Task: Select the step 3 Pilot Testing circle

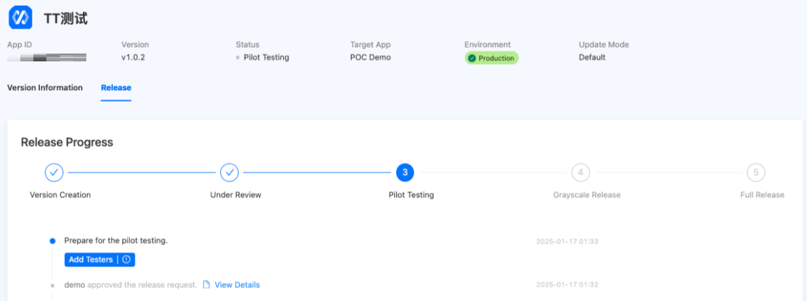Action: pos(405,172)
